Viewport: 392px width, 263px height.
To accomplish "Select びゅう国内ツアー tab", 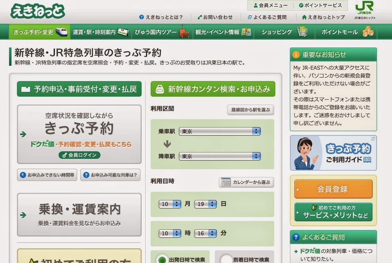I will point(162,32).
